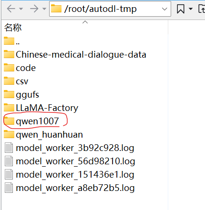Go forward with the right arrow button
The height and width of the screenshot is (210, 205).
[x=34, y=9]
